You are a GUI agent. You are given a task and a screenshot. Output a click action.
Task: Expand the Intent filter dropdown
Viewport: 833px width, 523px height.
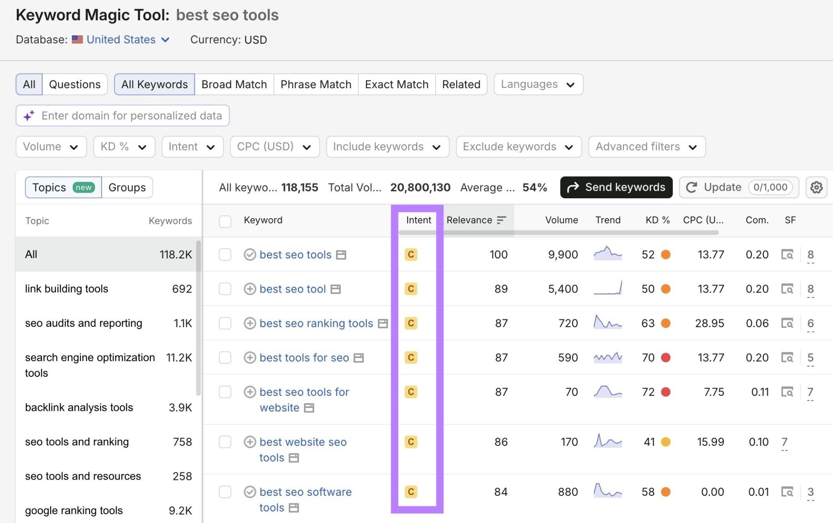pos(192,147)
